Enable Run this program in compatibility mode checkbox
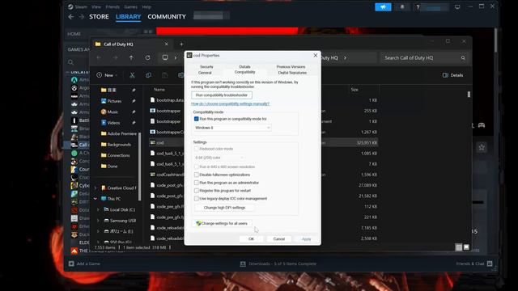518x291 pixels. click(x=196, y=119)
